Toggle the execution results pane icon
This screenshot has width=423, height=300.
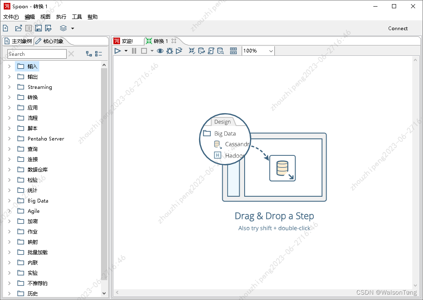[233, 51]
